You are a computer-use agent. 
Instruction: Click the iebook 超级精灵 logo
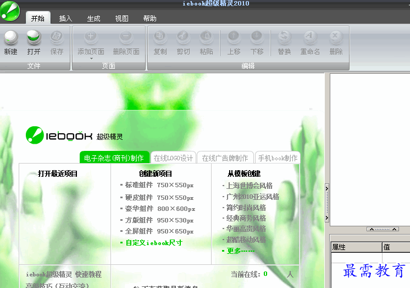(x=74, y=135)
